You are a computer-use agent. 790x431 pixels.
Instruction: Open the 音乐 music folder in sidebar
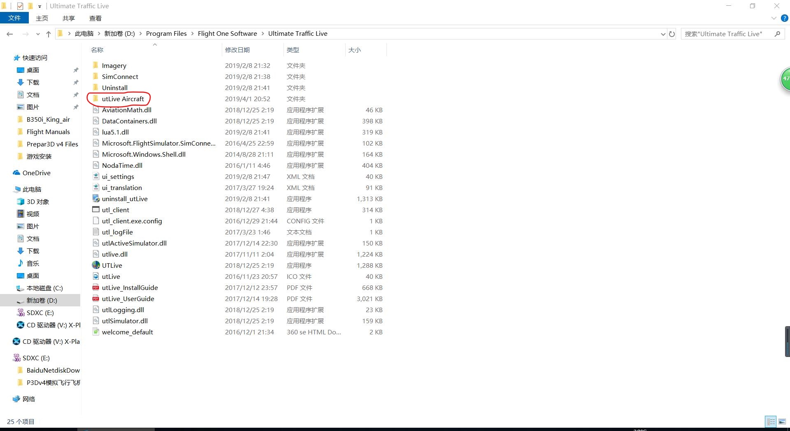pyautogui.click(x=28, y=263)
